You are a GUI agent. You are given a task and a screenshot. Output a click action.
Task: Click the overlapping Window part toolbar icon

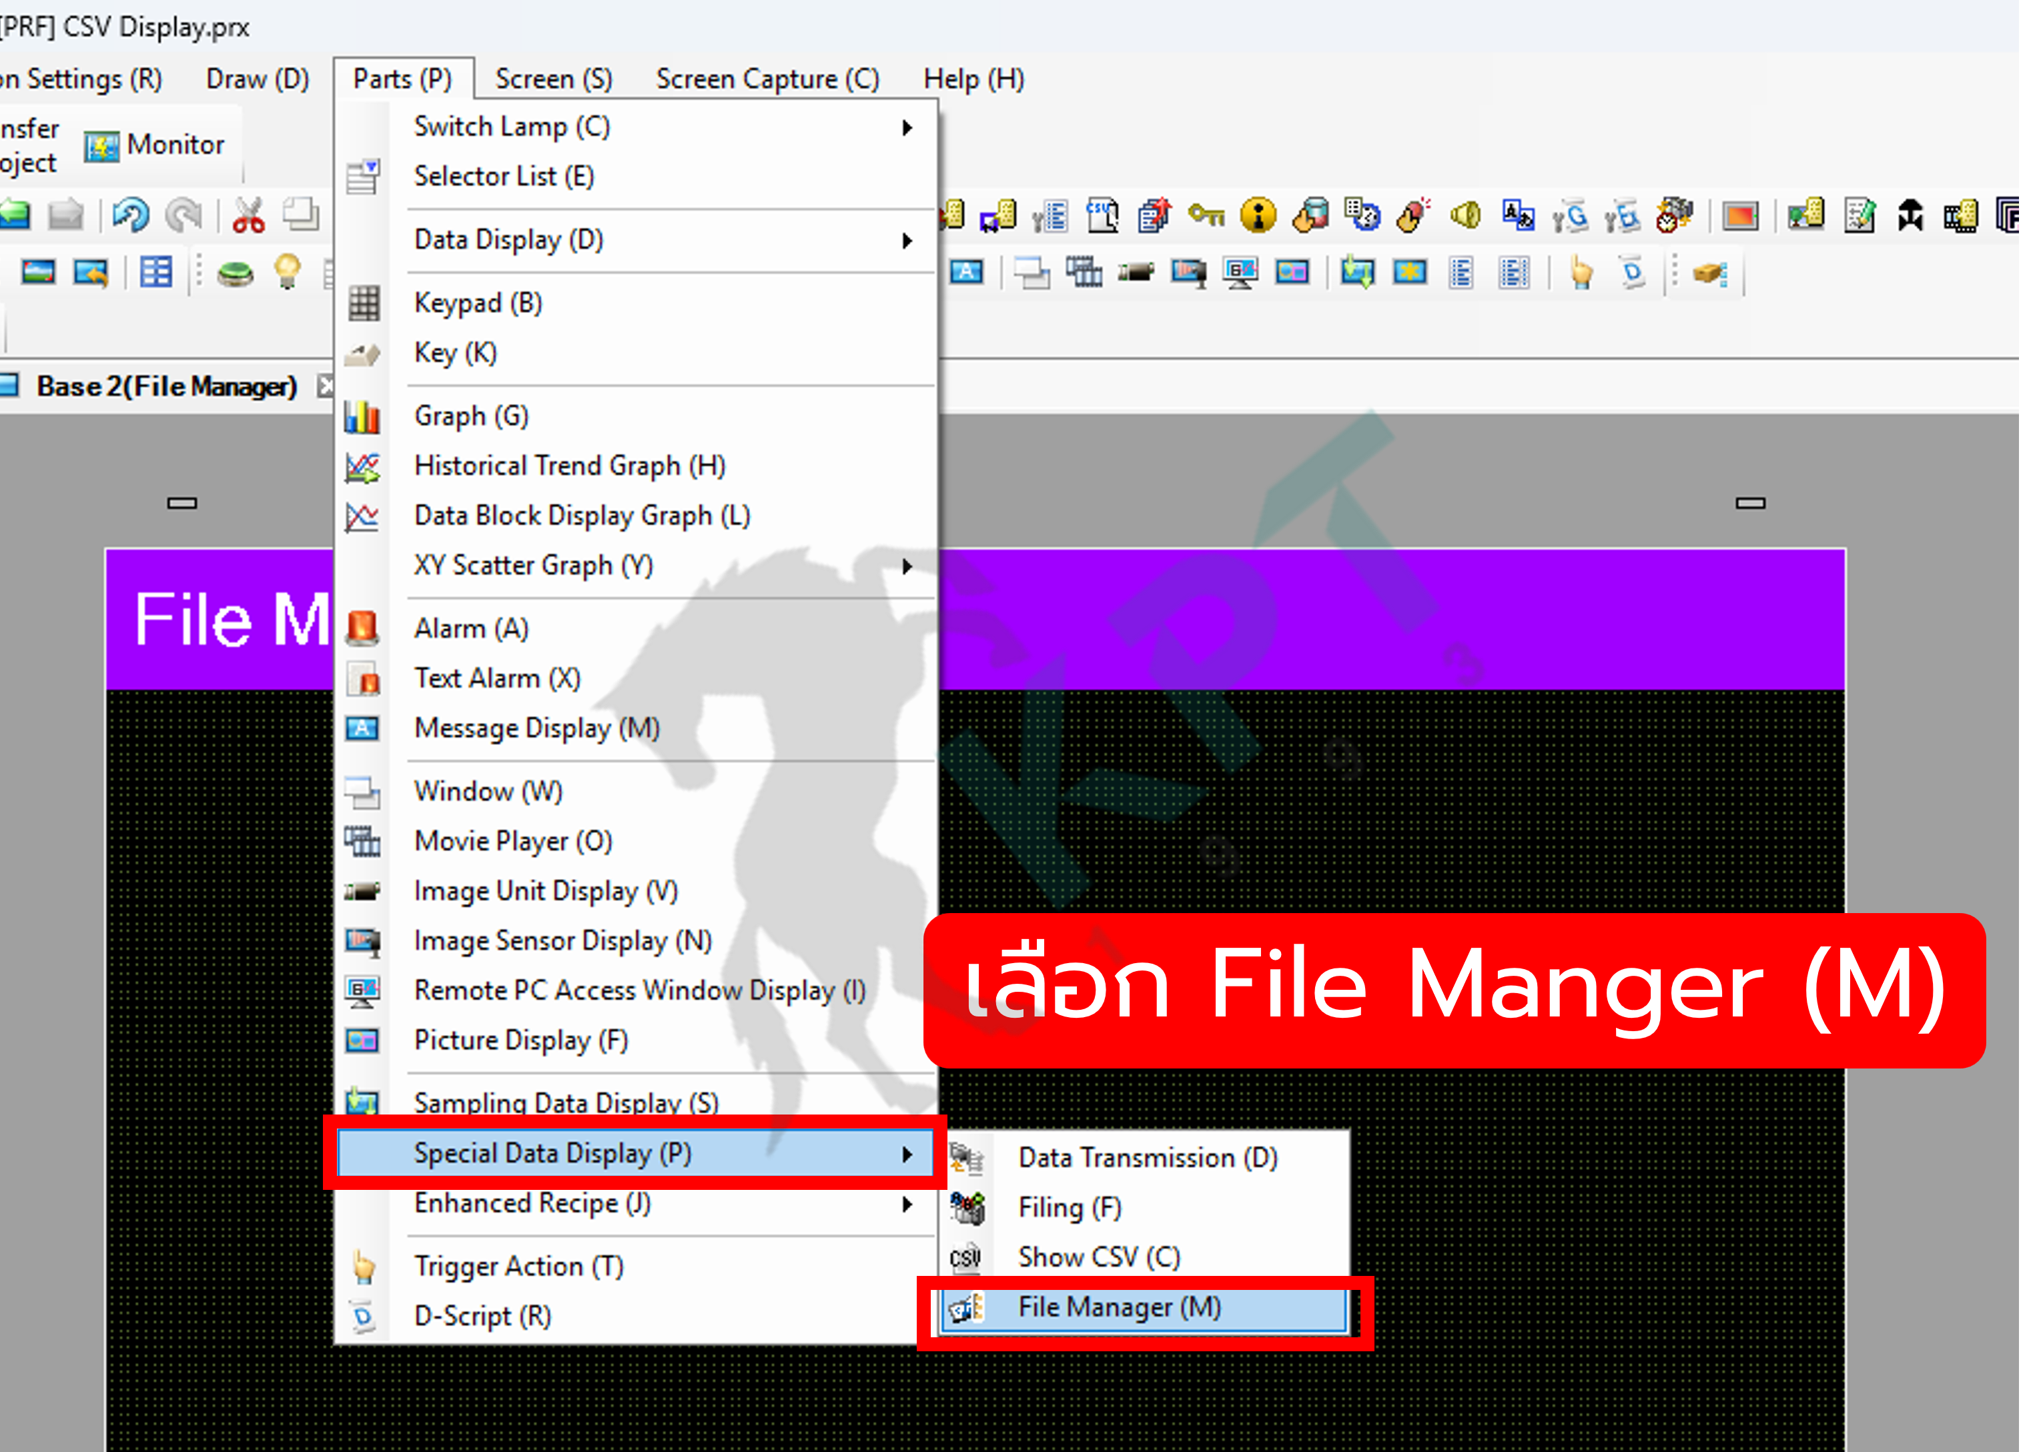click(1032, 272)
